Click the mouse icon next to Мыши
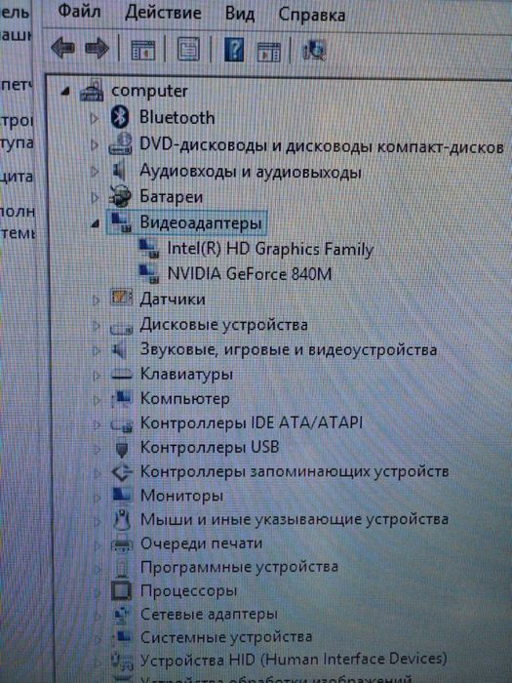Screen dimensions: 512x683 (122, 519)
